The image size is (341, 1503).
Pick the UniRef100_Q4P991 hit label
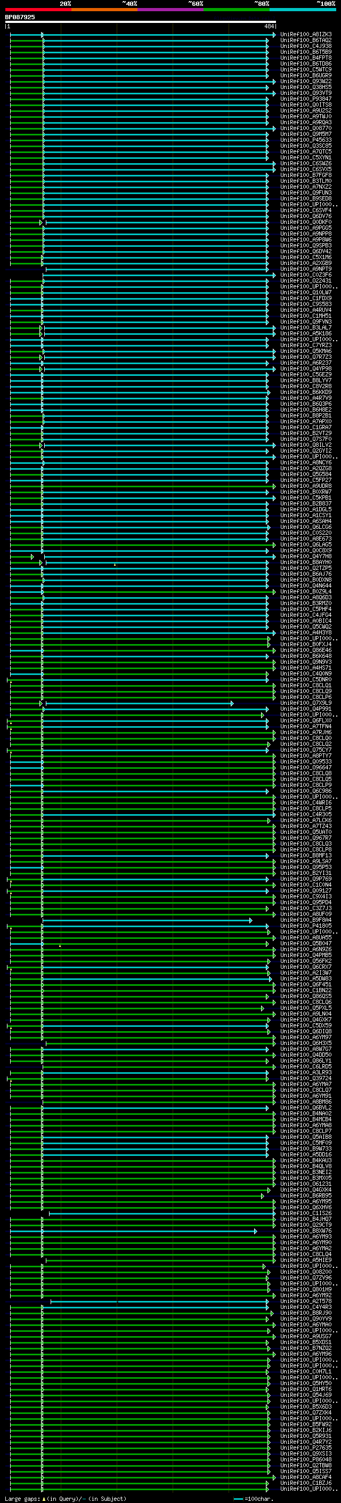pos(306,709)
